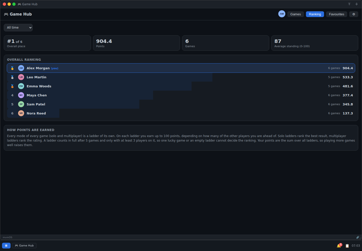Viewport: 362px width, 251px height.
Task: Click the How Points Are Earned heading
Action: [31, 130]
